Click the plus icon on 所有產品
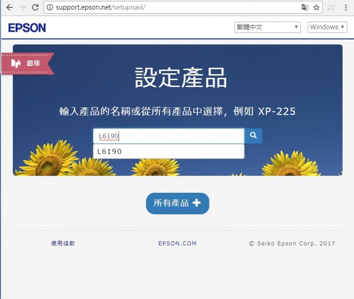This screenshot has height=299, width=354. coord(196,203)
